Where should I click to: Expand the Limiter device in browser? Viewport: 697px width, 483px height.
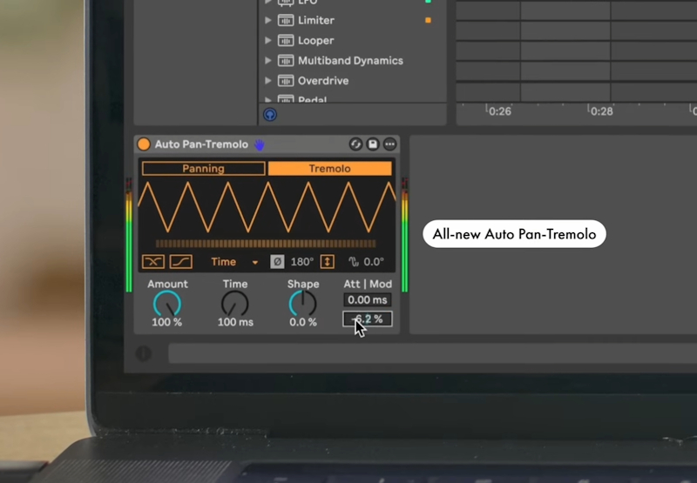(268, 20)
